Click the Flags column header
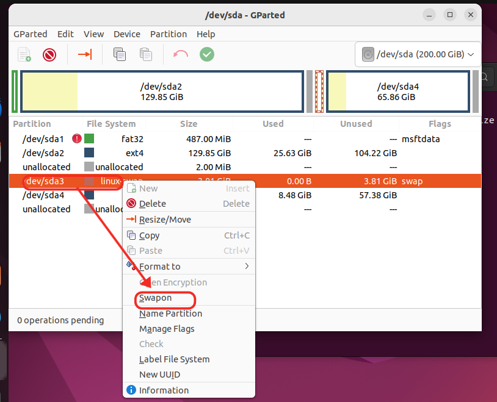 440,124
